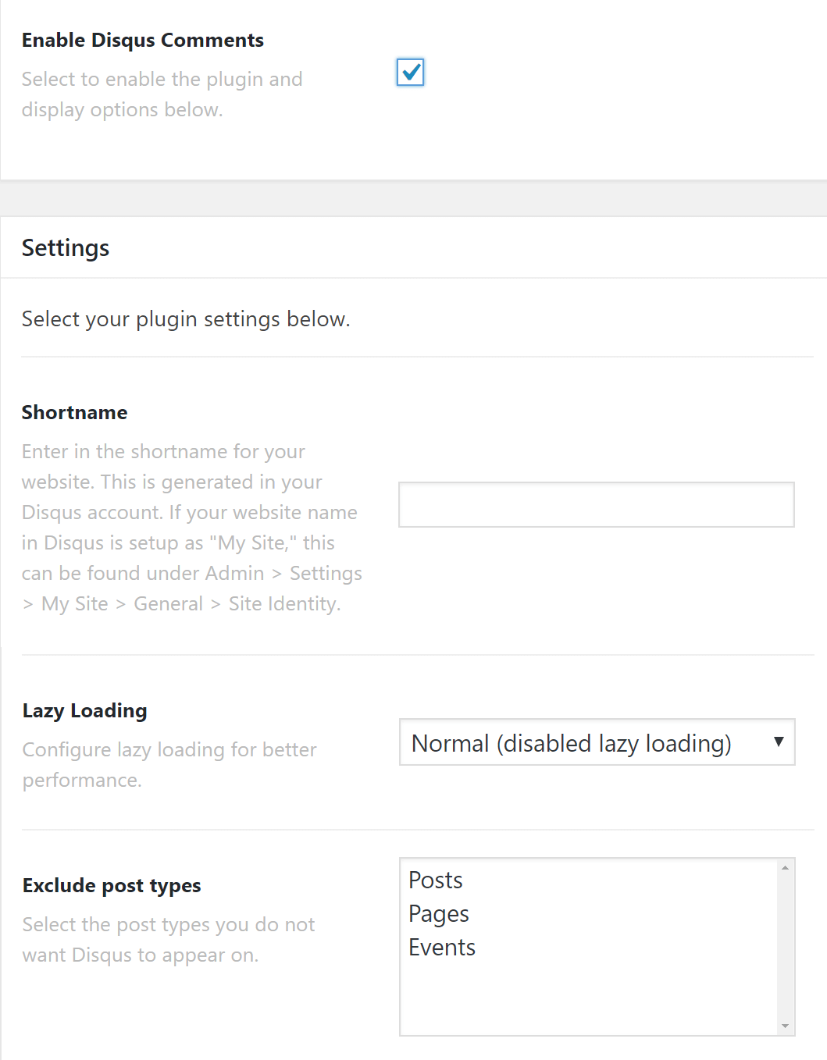
Task: Choose Events as an excluded post type
Action: pyautogui.click(x=442, y=947)
